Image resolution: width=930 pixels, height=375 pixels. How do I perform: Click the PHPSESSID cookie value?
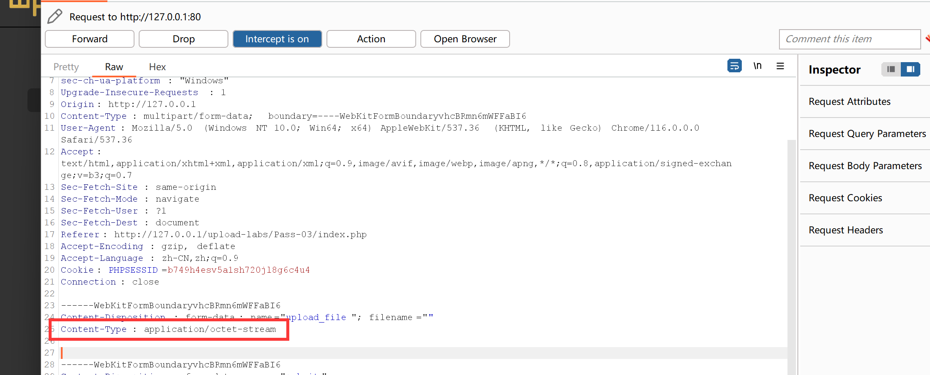tap(239, 270)
